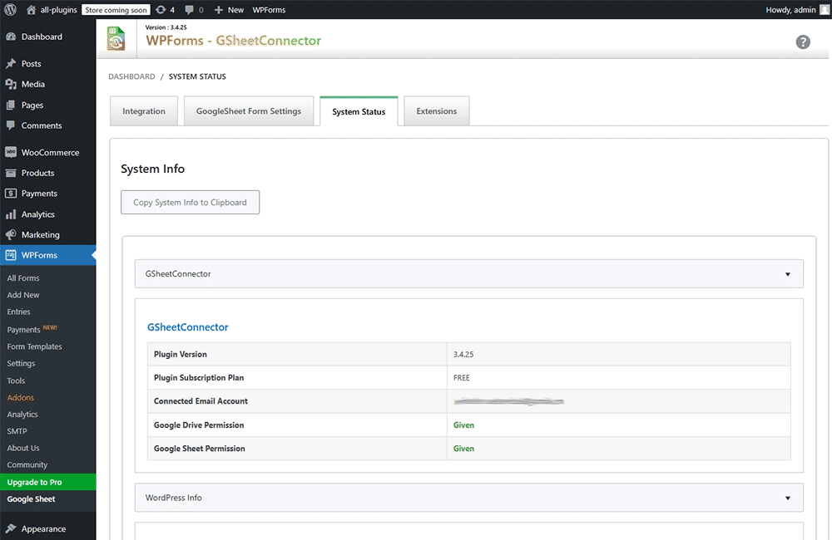This screenshot has width=832, height=540.
Task: Click the FREE subscription plan value
Action: tap(462, 378)
